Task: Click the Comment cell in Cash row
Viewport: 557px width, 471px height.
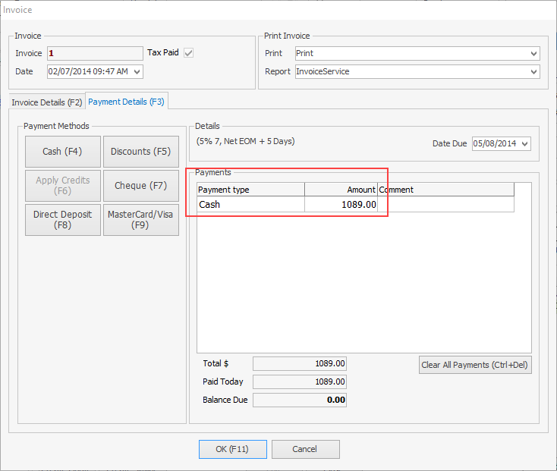Action: pos(445,205)
